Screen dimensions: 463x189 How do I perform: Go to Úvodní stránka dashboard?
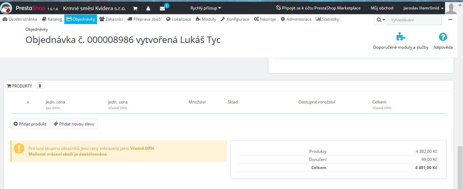tap(20, 19)
